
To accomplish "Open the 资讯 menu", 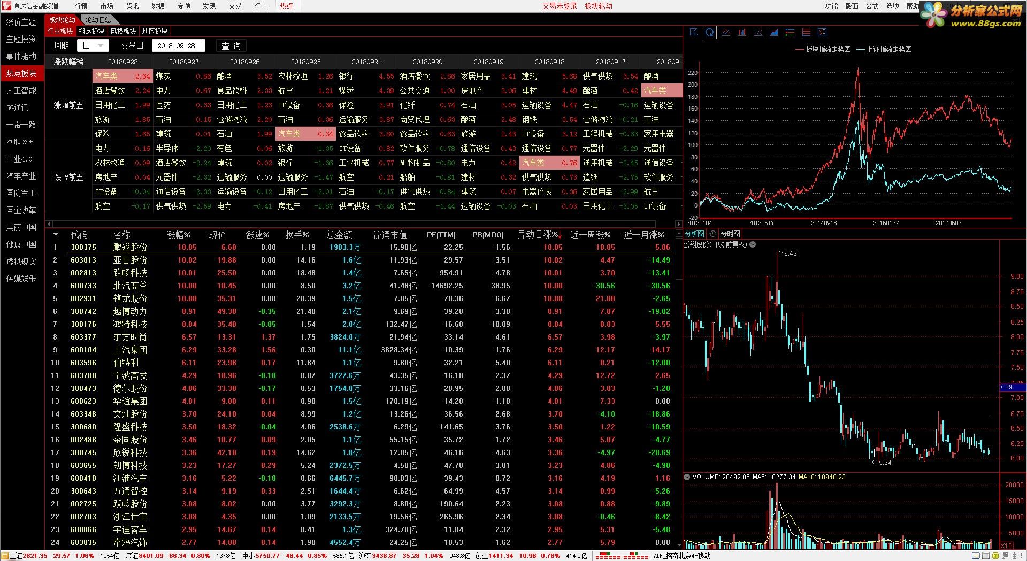I will pyautogui.click(x=132, y=6).
